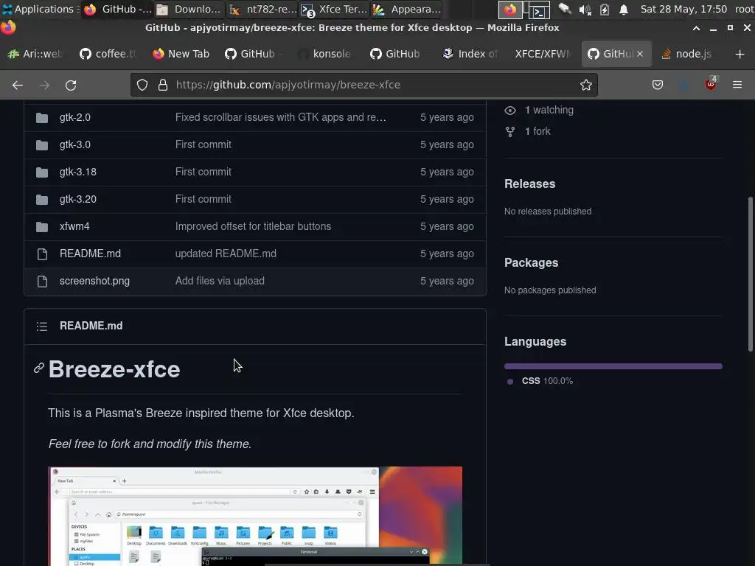Open the Releases section heading

(x=529, y=184)
